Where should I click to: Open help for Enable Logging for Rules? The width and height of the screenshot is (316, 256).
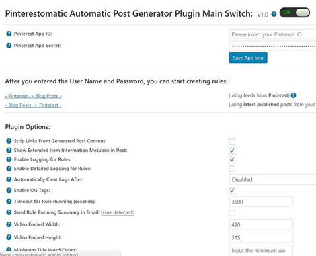[9, 159]
